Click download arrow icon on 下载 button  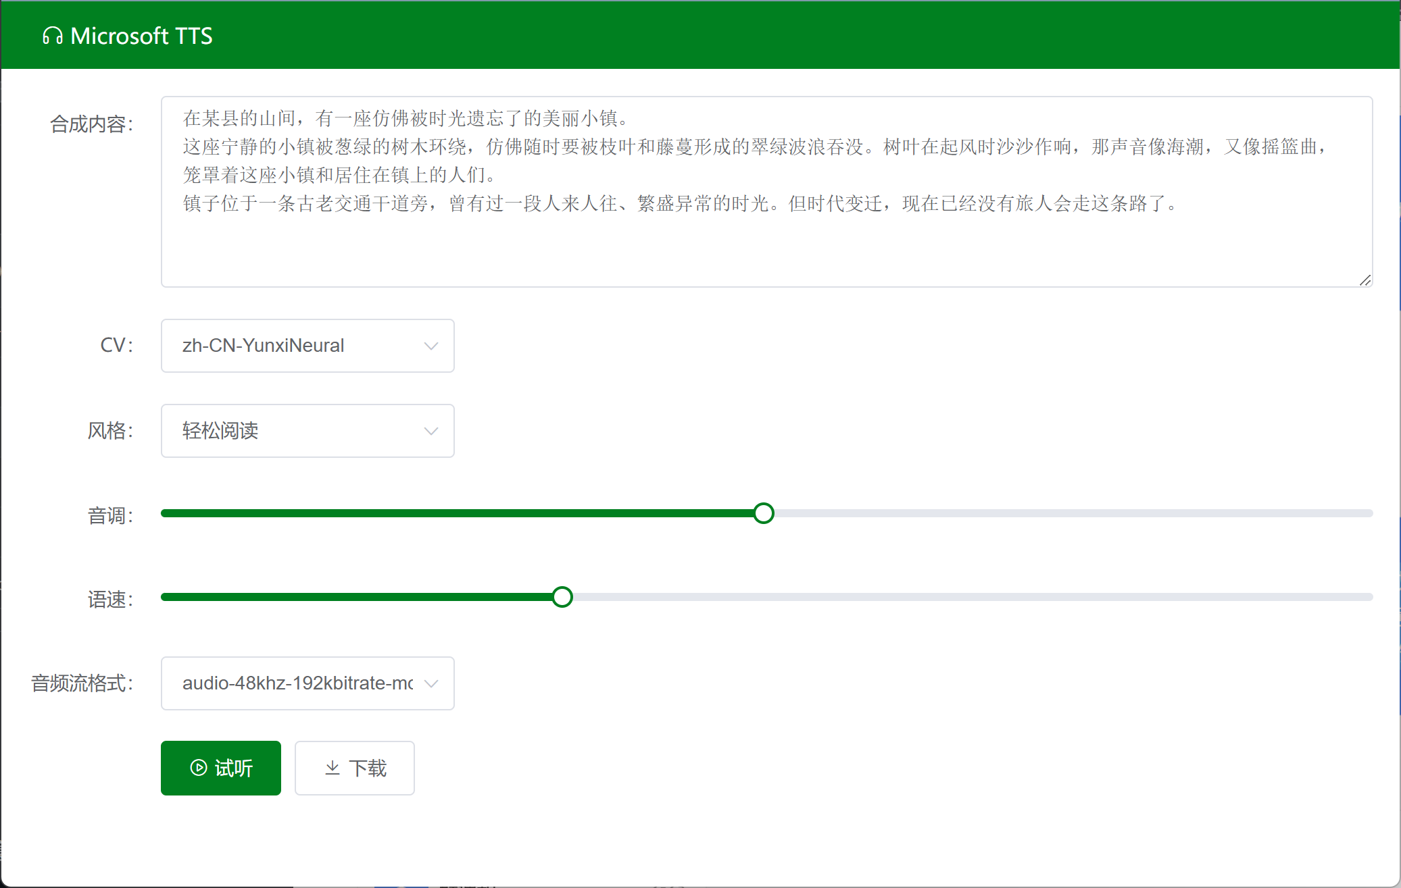click(x=333, y=768)
